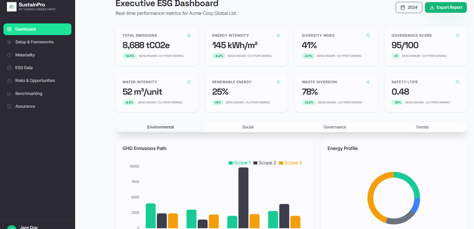The height and width of the screenshot is (229, 474).
Task: Click the Energy Profile title
Action: (342, 148)
